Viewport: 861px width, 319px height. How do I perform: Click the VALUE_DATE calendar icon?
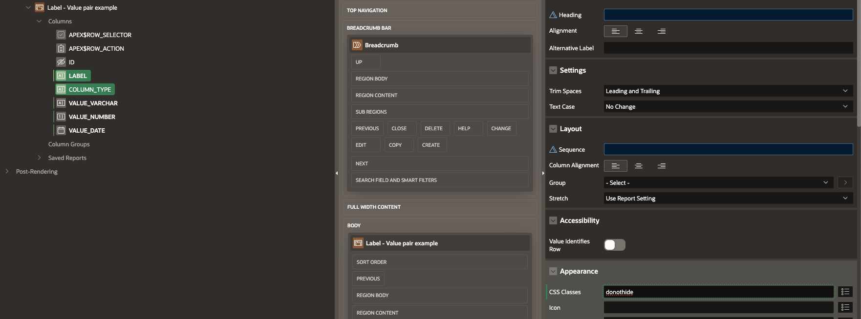pos(61,130)
